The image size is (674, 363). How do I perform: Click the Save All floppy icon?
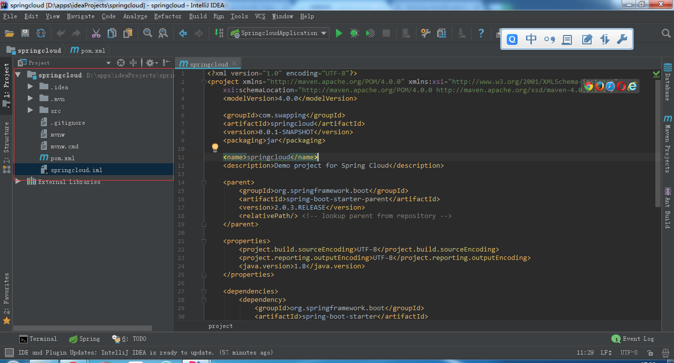pyautogui.click(x=25, y=33)
